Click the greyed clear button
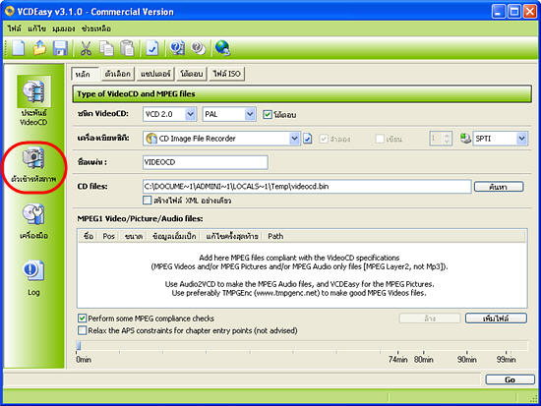This screenshot has width=541, height=406. pos(430,319)
